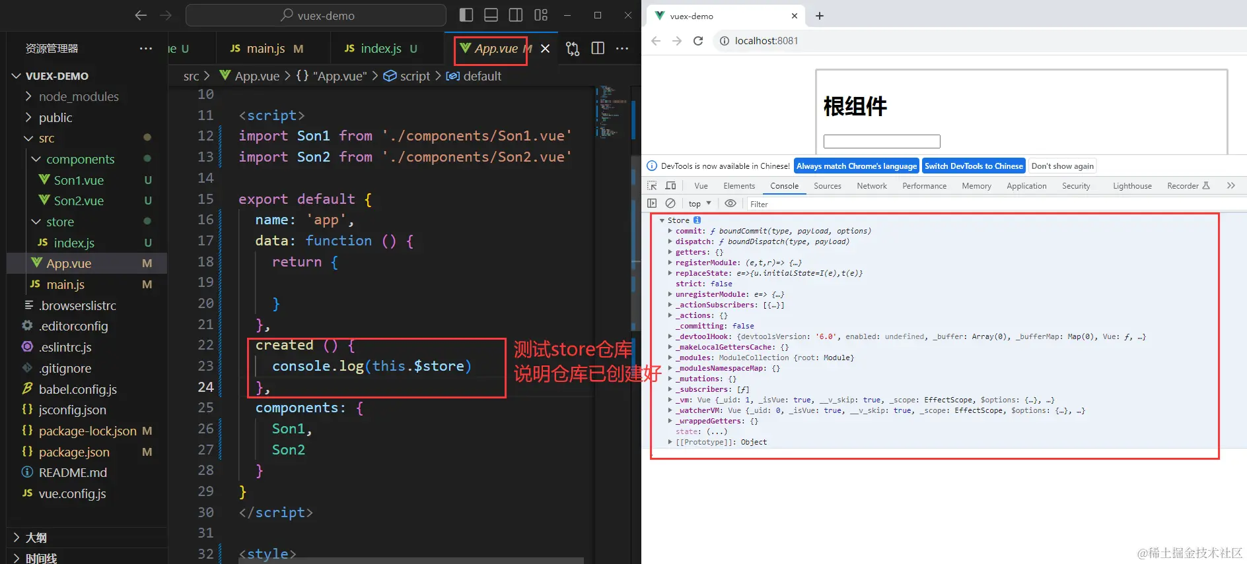Switch to the DevTools Vue tab
The height and width of the screenshot is (564, 1247).
(x=701, y=186)
